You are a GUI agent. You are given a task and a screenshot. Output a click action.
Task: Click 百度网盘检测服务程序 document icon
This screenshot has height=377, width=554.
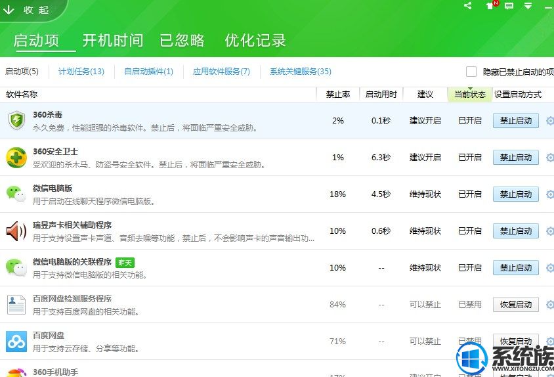(16, 305)
